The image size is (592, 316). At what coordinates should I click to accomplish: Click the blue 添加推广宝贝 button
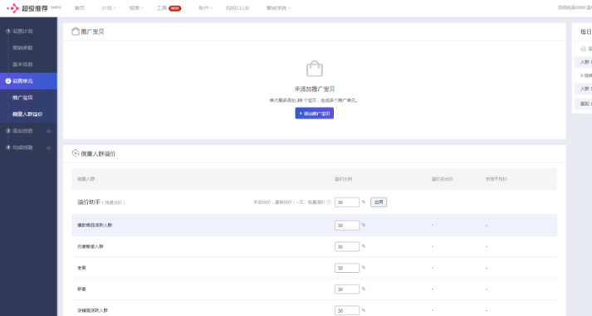(x=315, y=113)
